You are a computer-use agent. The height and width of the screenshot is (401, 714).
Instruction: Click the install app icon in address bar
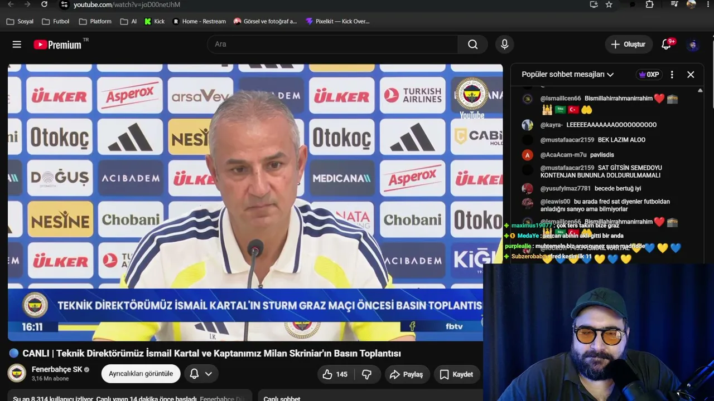(594, 4)
